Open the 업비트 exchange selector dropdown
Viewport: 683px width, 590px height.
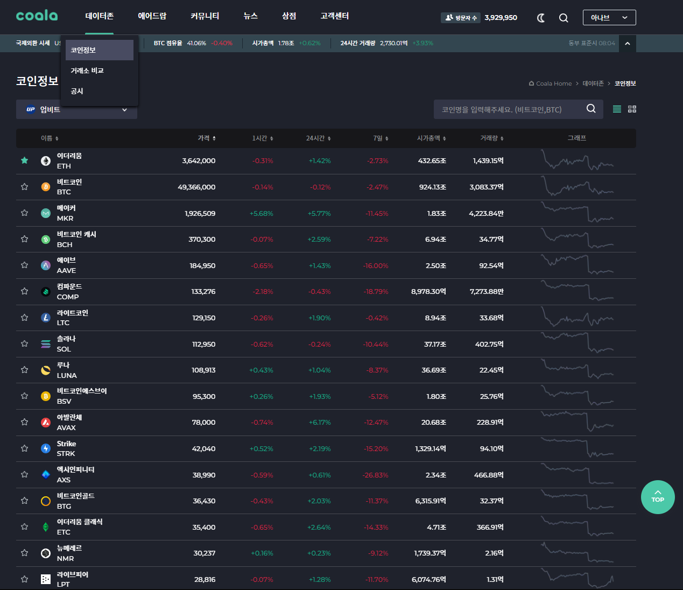76,109
